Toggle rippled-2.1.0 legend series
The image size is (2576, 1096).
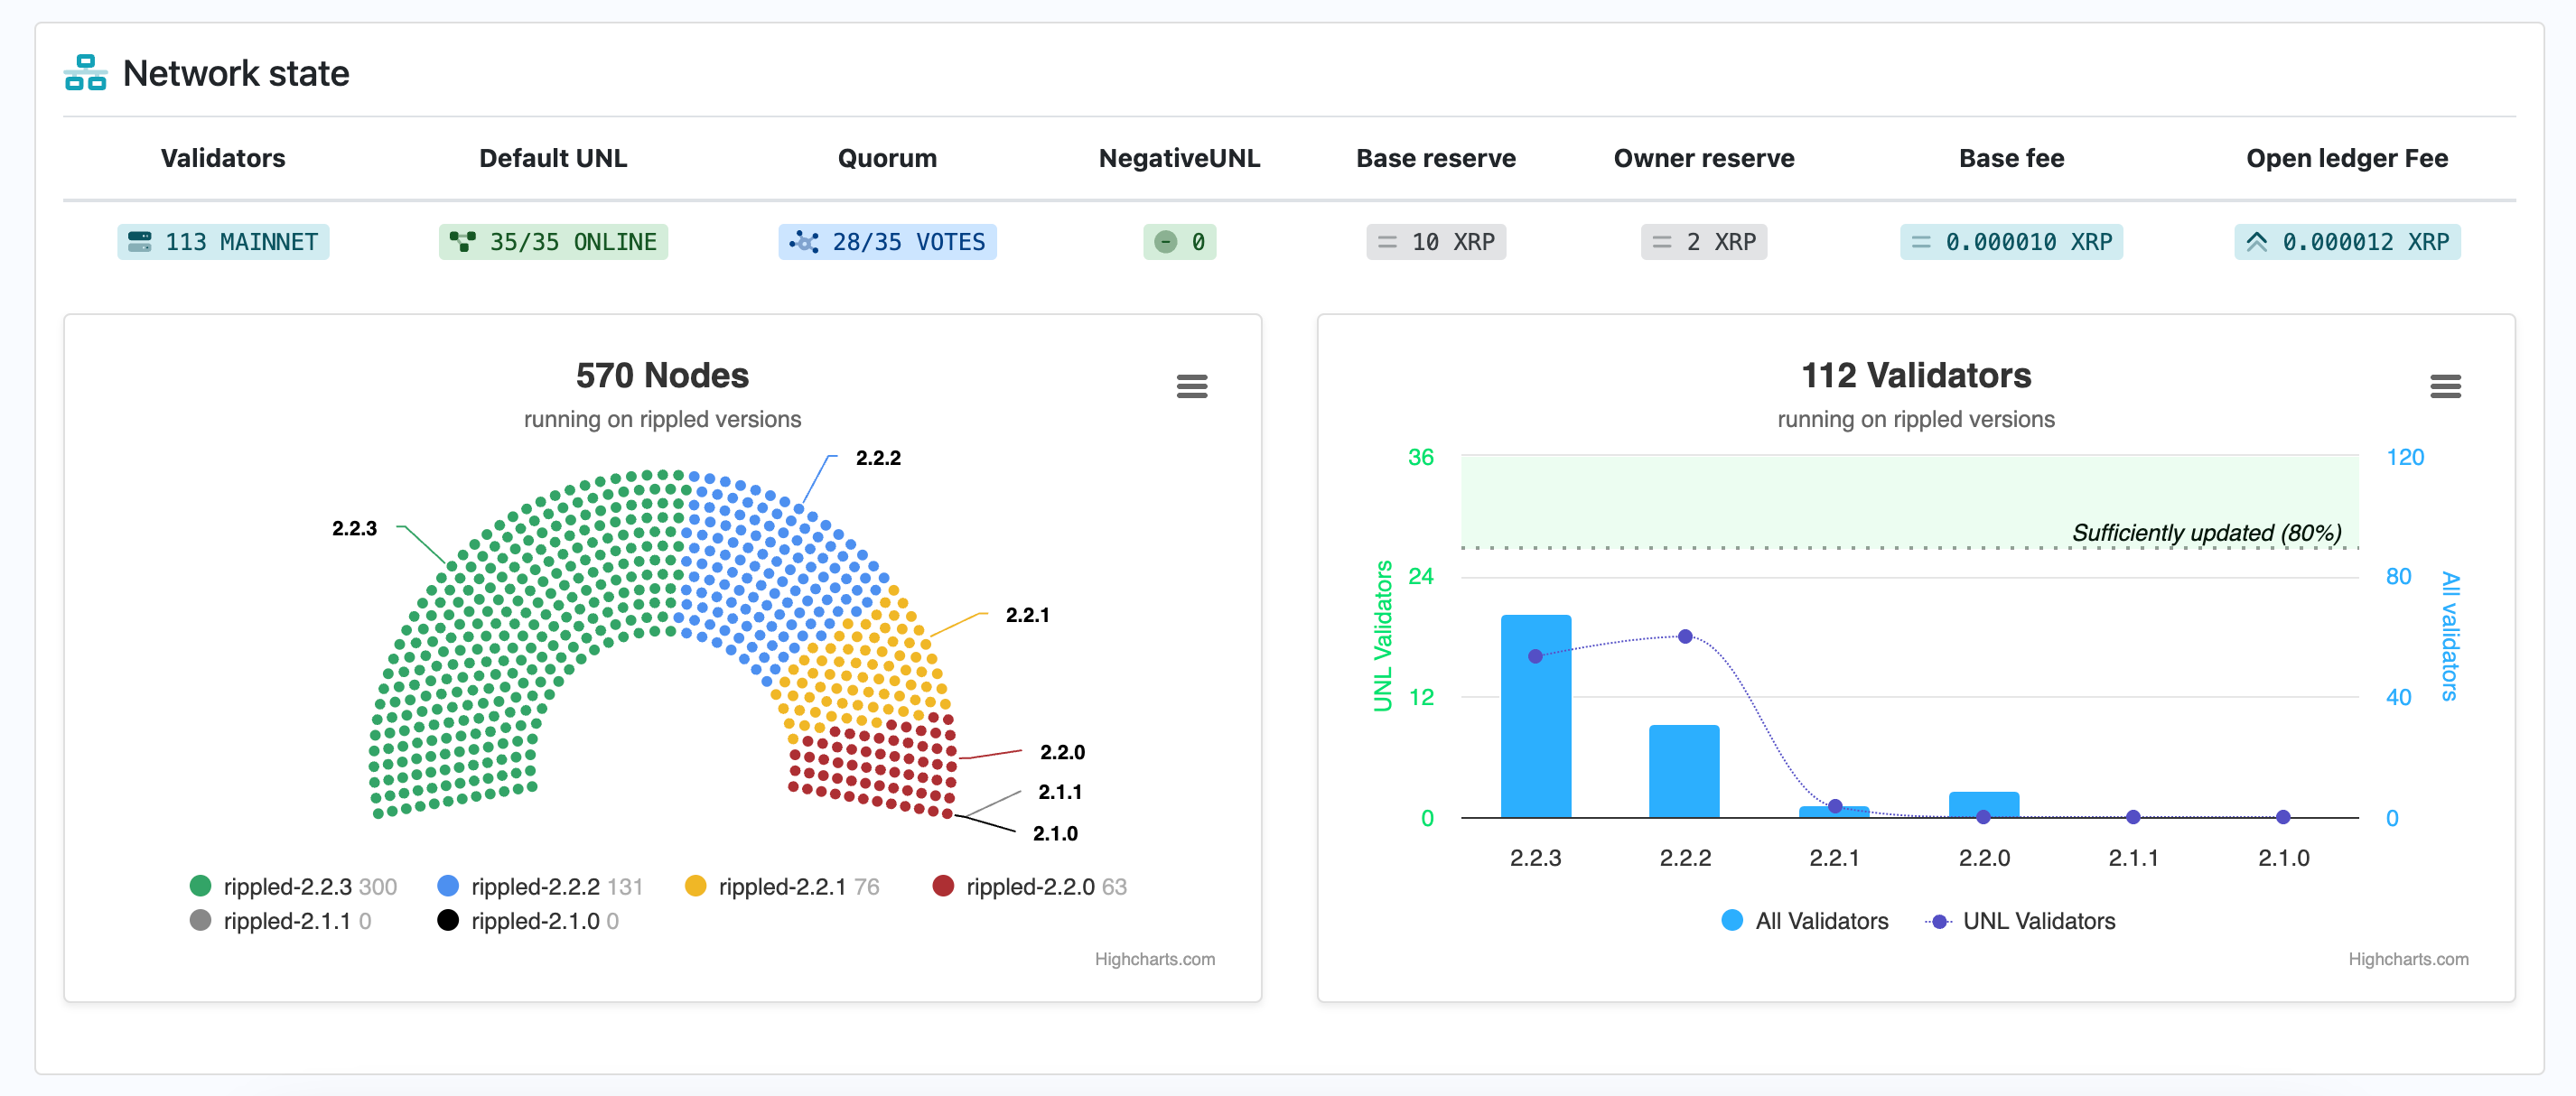[528, 920]
